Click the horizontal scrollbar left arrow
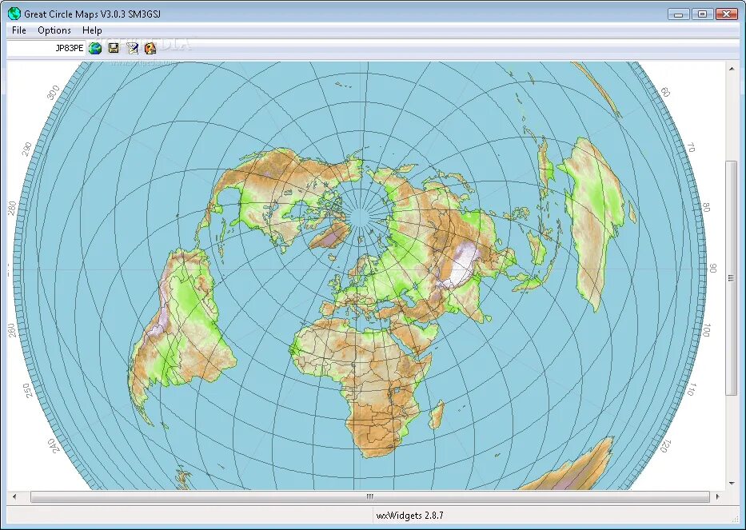Image resolution: width=746 pixels, height=530 pixels. coord(14,496)
